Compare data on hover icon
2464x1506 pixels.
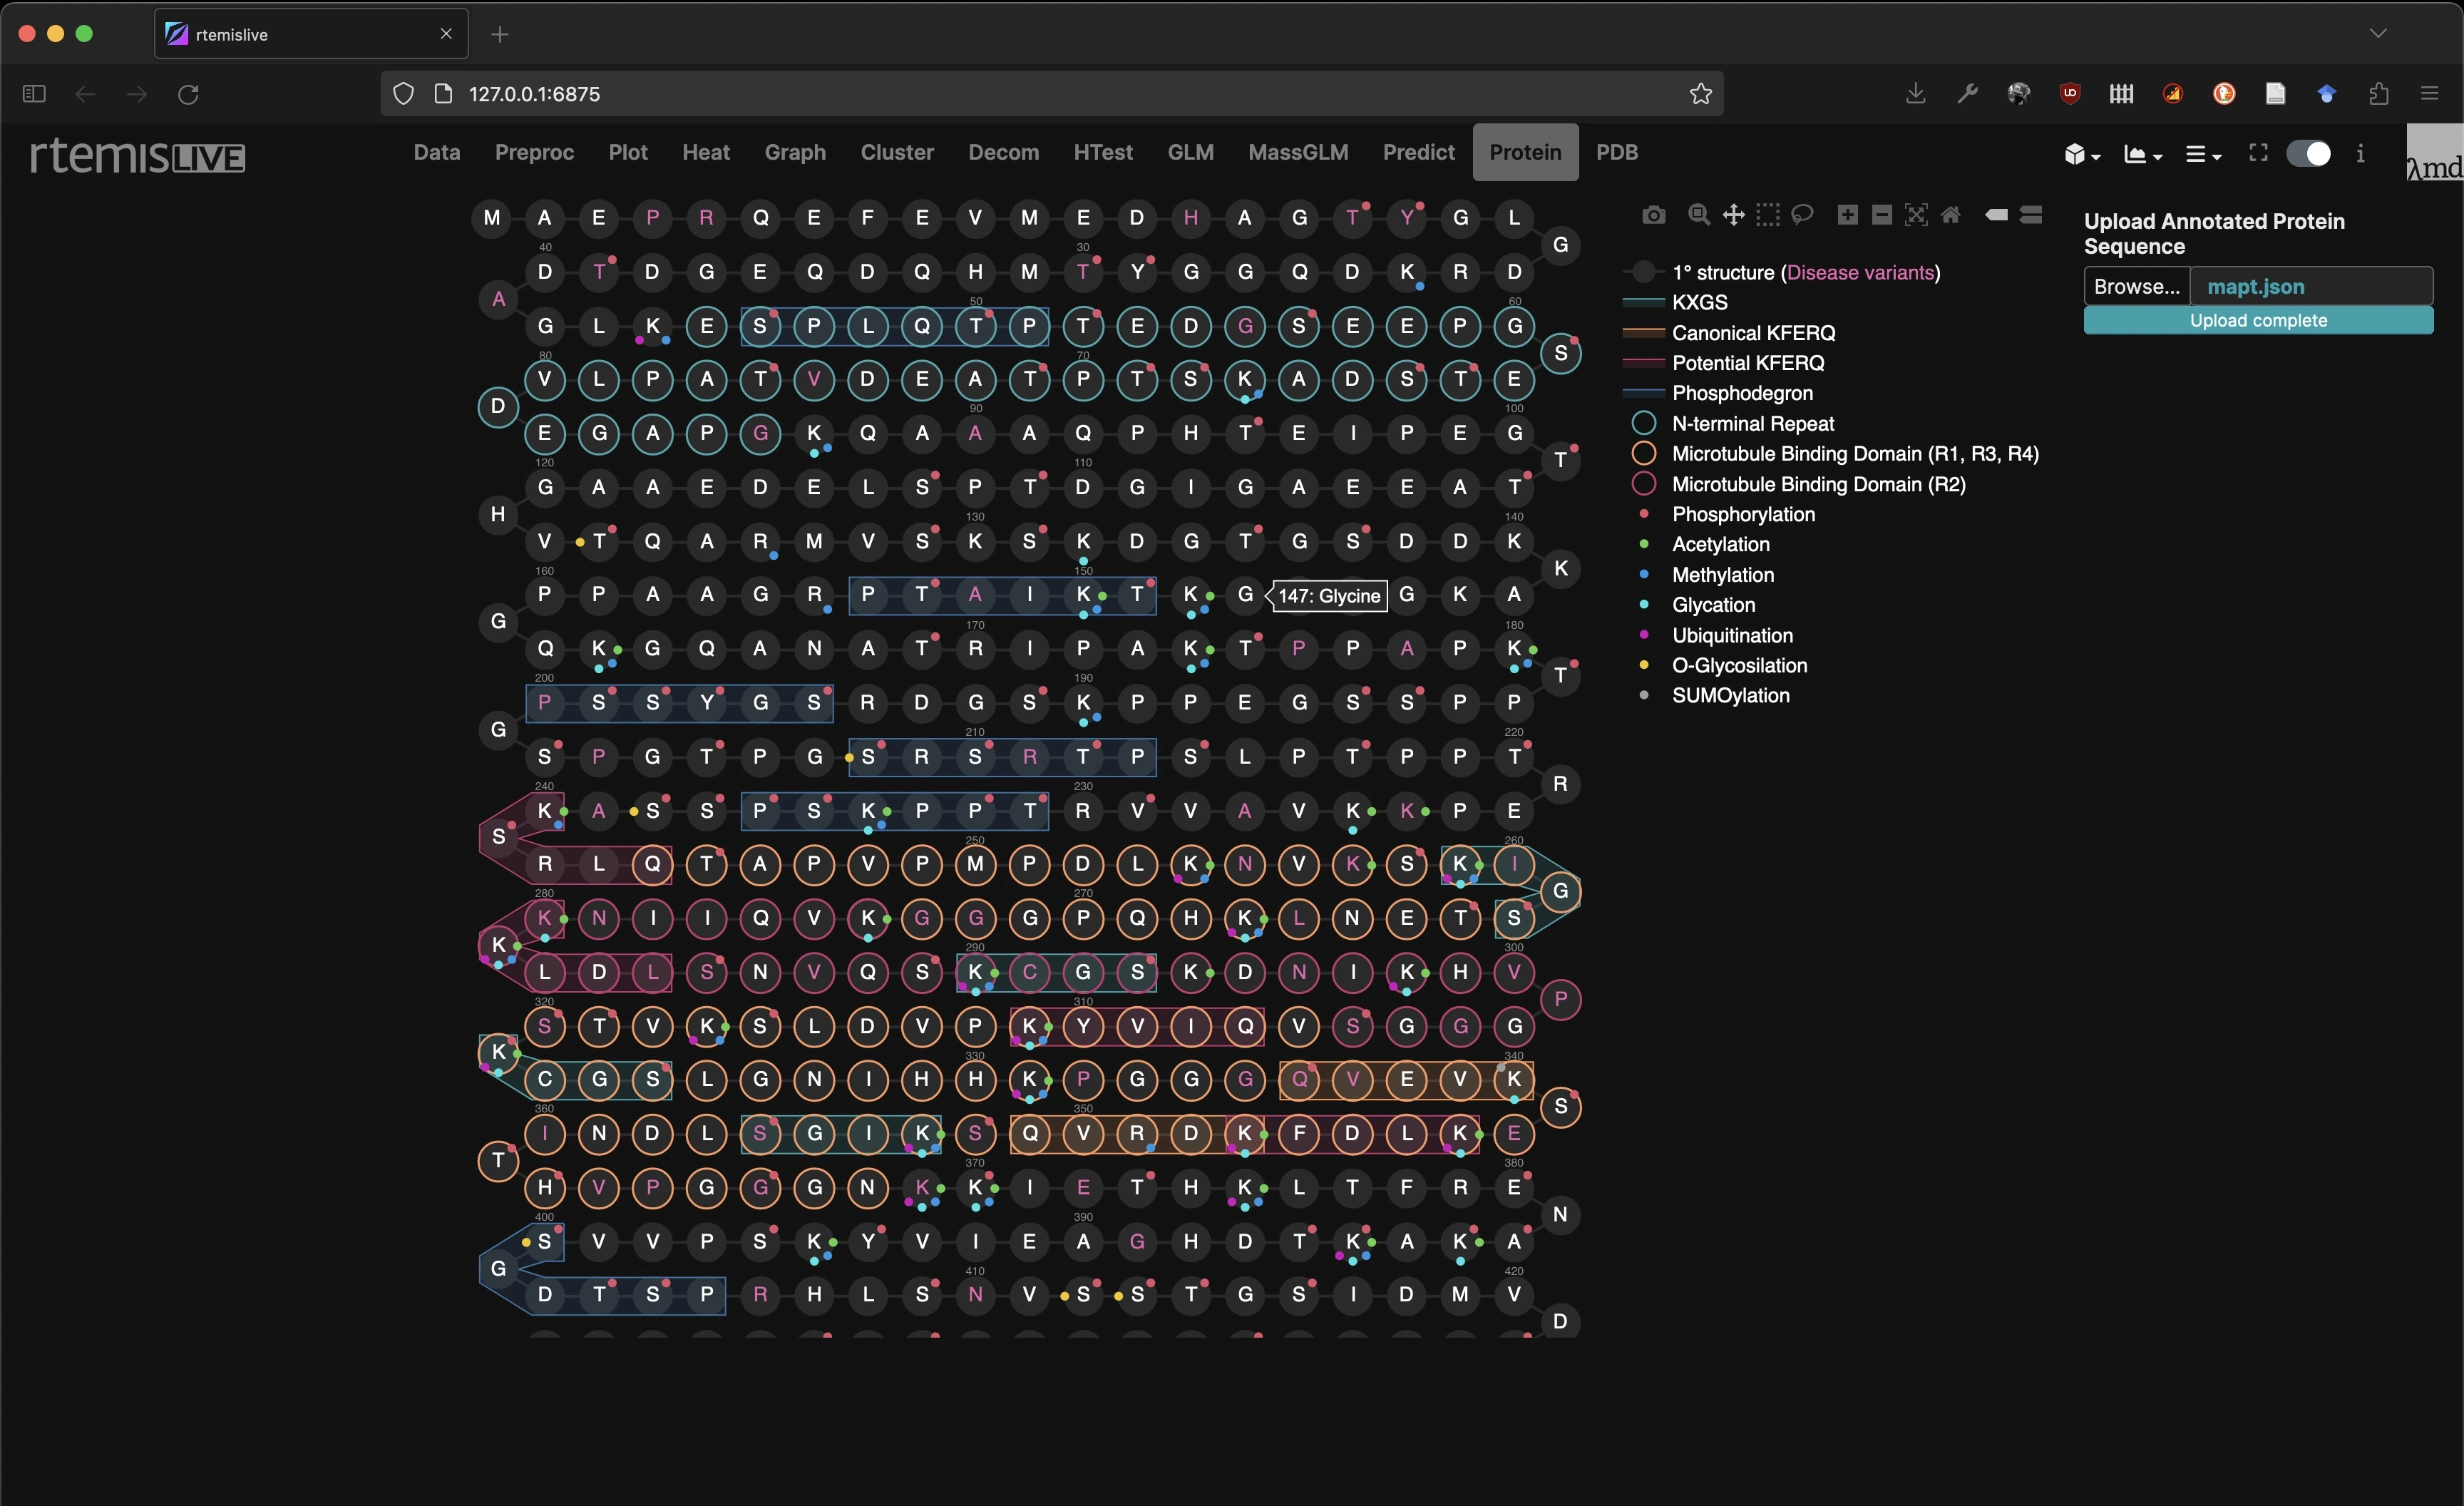(x=2031, y=215)
